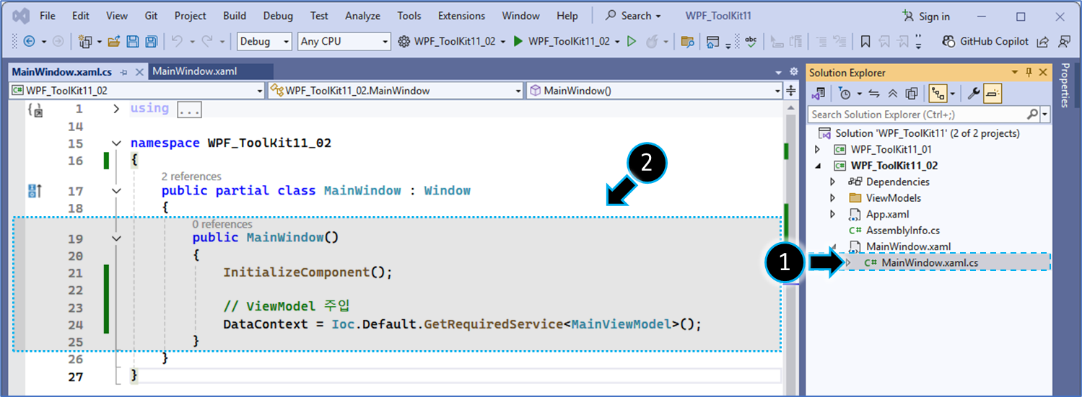Click the Redo arrow icon

[208, 42]
